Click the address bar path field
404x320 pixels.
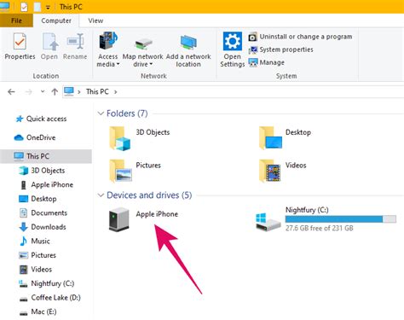pos(233,92)
